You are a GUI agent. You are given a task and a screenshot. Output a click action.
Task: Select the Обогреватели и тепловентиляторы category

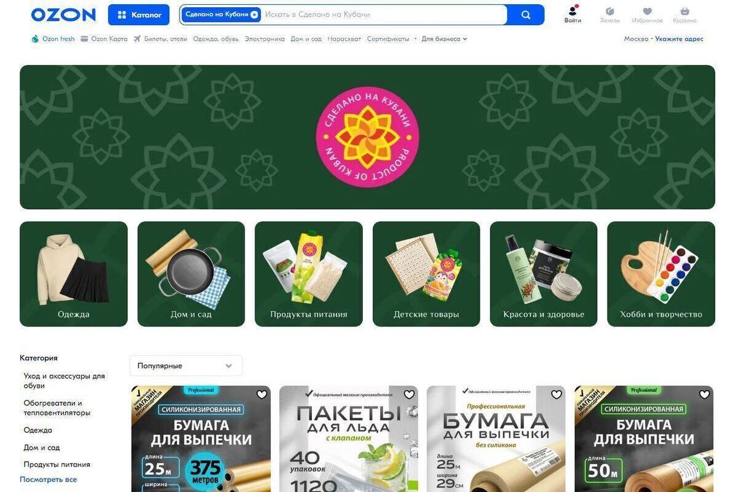57,408
